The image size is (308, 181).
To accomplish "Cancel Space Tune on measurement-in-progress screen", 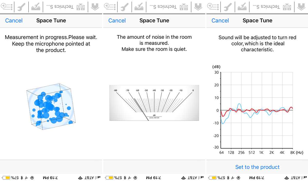I will 14,21.
